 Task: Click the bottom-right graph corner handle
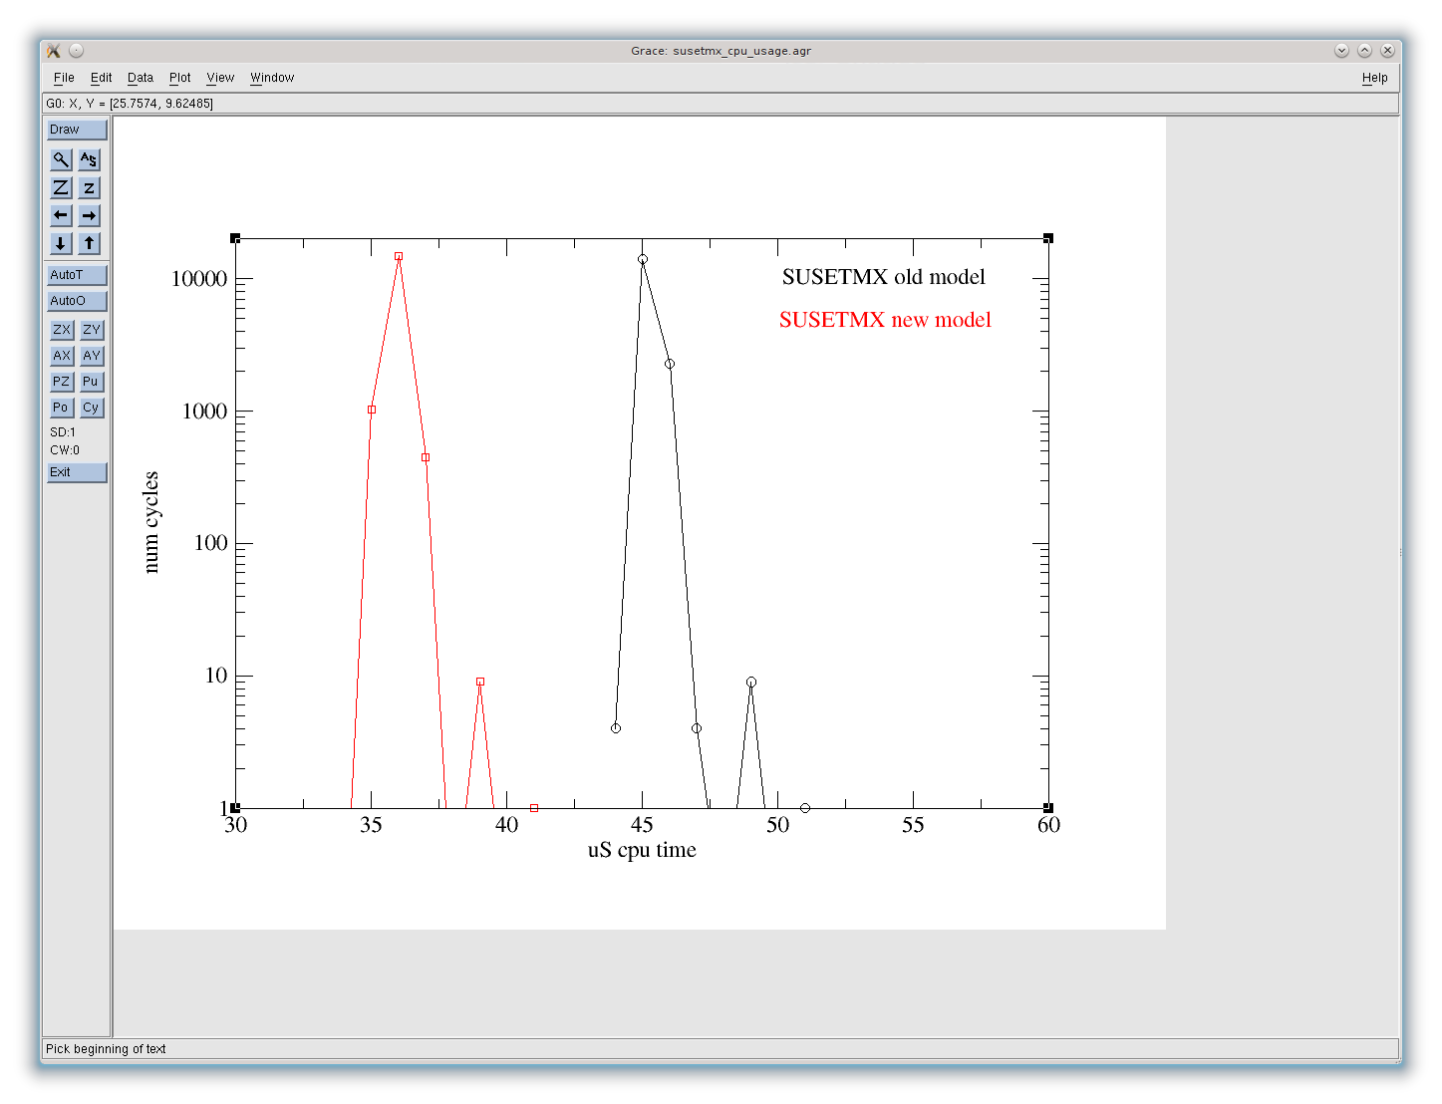(1048, 808)
